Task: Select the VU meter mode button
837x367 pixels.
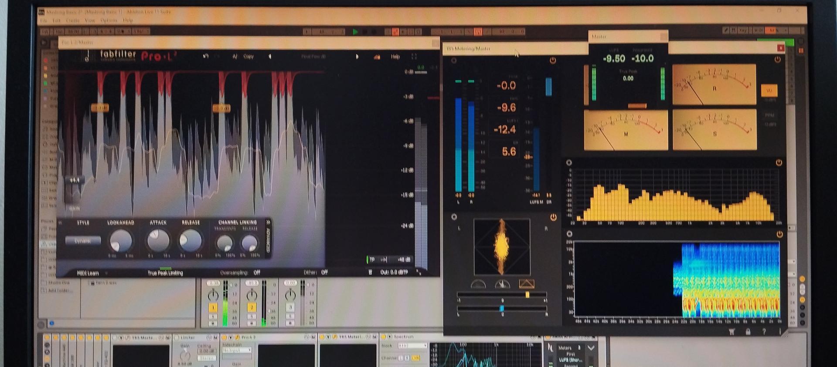Action: point(769,91)
